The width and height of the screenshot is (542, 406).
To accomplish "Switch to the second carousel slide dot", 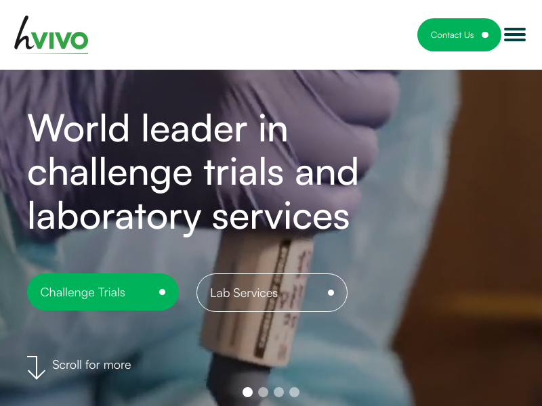I will pos(263,392).
